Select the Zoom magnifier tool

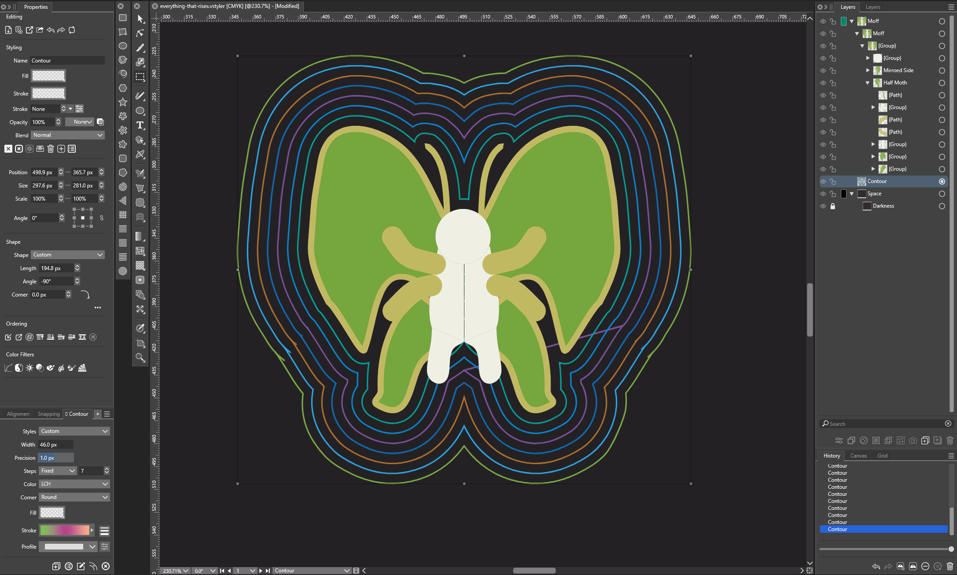(140, 357)
